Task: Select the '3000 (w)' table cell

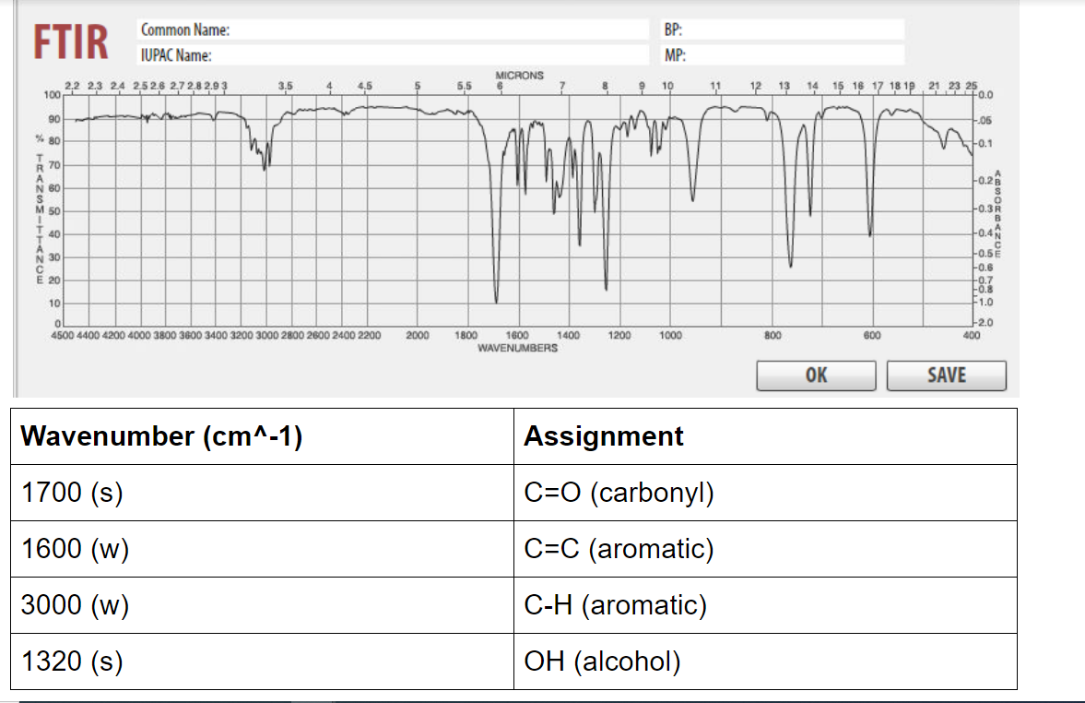Action: tap(262, 605)
